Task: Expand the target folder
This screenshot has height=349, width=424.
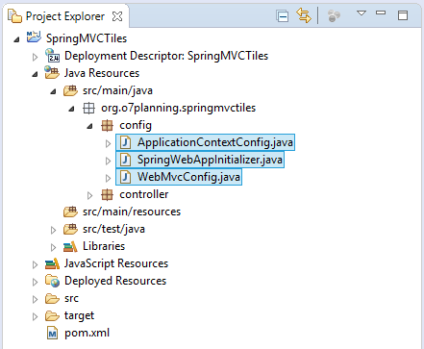Action: pyautogui.click(x=35, y=316)
